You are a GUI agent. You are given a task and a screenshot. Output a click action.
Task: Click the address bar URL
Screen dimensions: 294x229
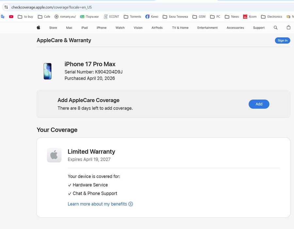[x=52, y=7]
